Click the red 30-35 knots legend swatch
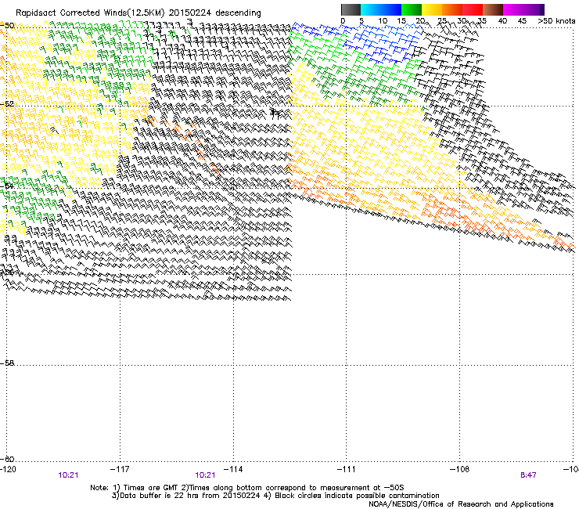 (x=473, y=9)
